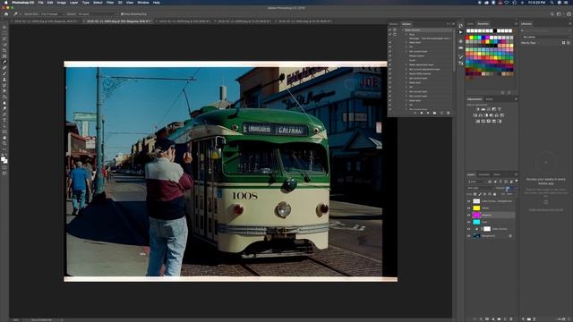
Task: Open the Help menu
Action: [x=157, y=3]
